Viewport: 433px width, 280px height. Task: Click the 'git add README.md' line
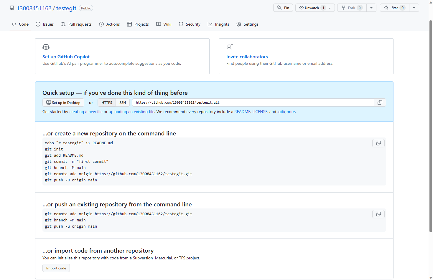(x=64, y=155)
